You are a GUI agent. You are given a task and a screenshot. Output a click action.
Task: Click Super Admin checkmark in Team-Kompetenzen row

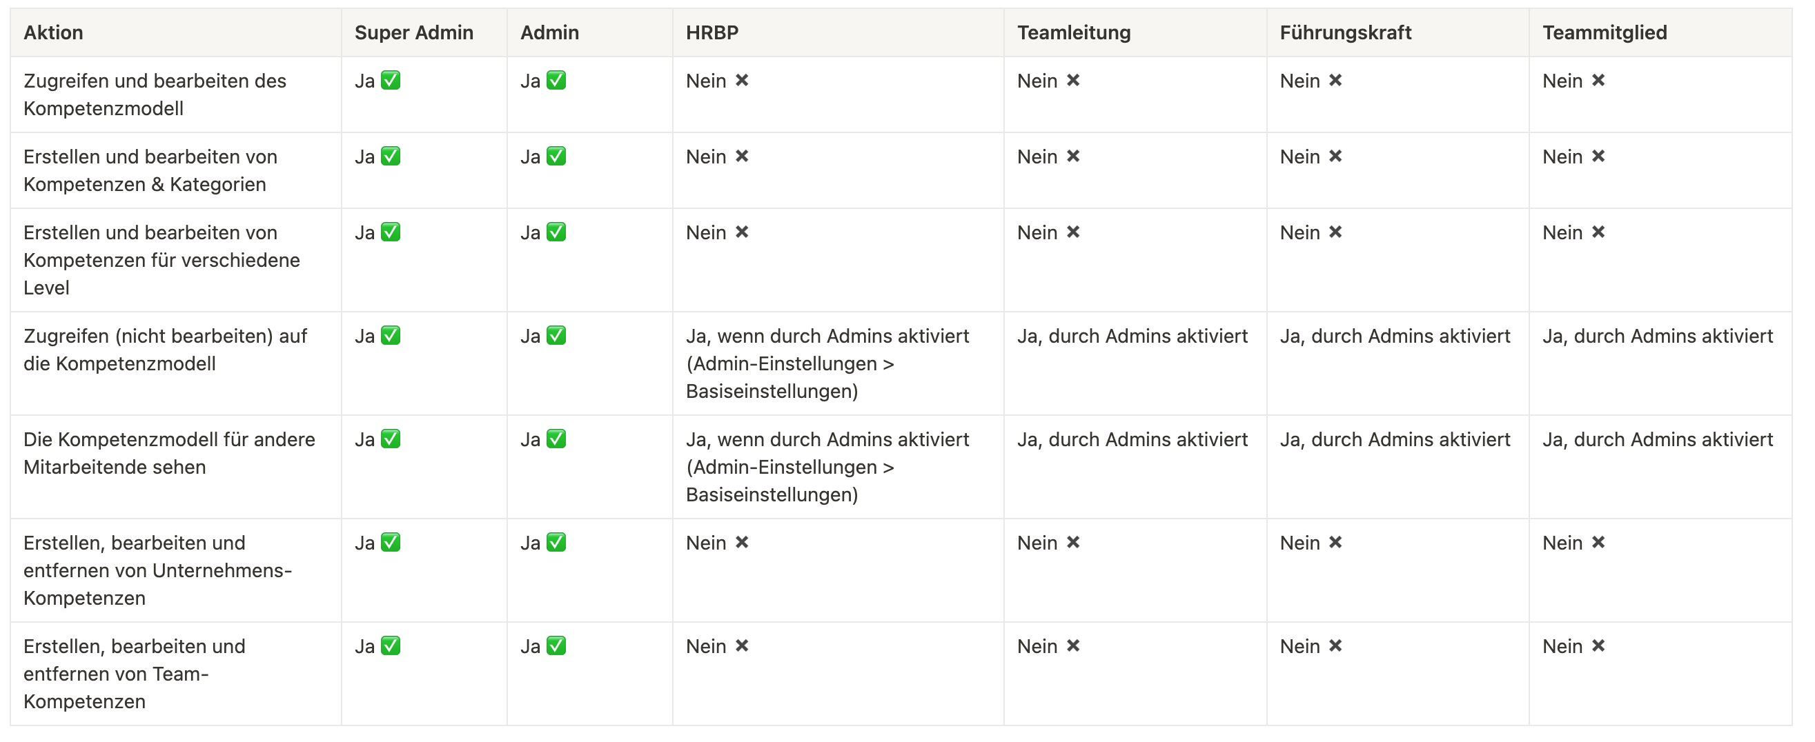[x=391, y=646]
